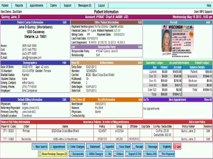Open the Appointments menu
This screenshot has width=213, height=159.
(37, 5)
